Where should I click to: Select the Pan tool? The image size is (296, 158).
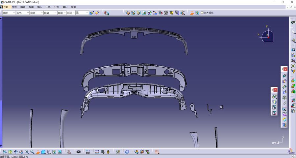(16, 152)
